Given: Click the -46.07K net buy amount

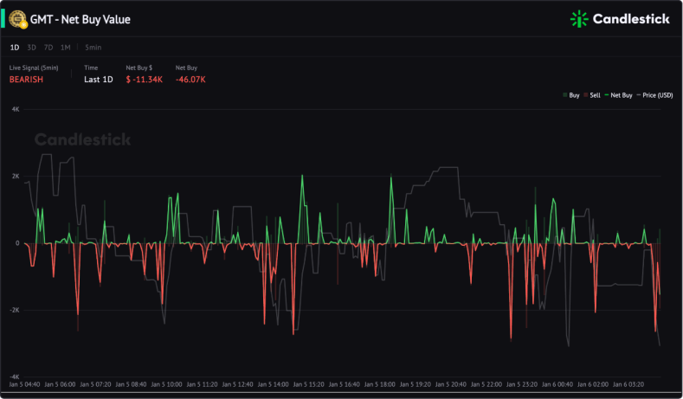Looking at the screenshot, I should pos(190,80).
